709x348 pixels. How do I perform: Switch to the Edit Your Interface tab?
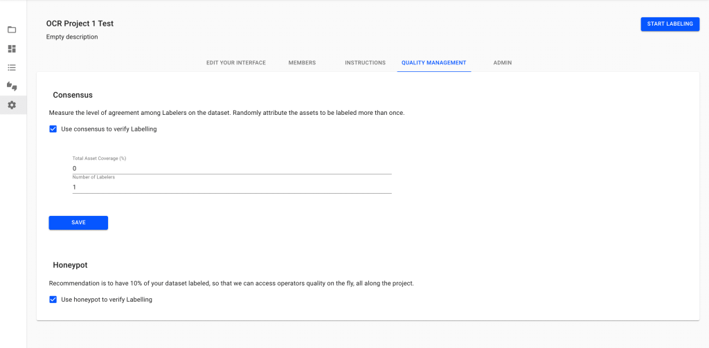point(236,63)
